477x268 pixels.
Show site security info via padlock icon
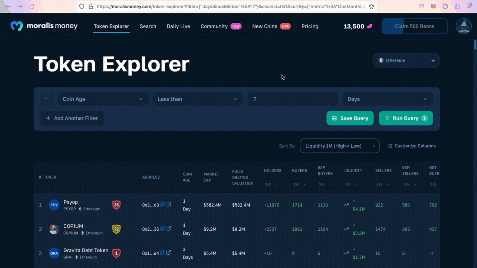click(91, 6)
